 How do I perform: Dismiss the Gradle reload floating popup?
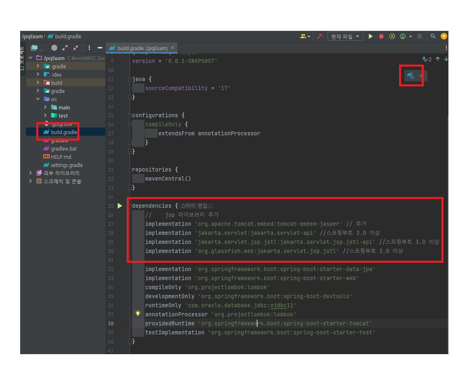pyautogui.click(x=421, y=76)
